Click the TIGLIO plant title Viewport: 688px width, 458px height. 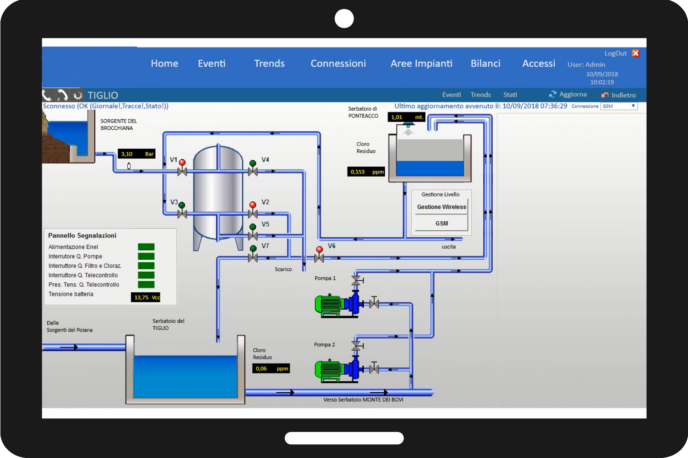[x=103, y=95]
